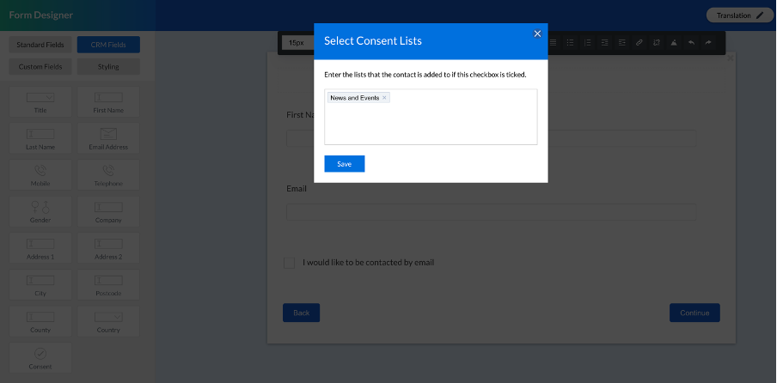Add the Title dropdown field from the sidebar
Image resolution: width=777 pixels, height=383 pixels.
(x=40, y=101)
